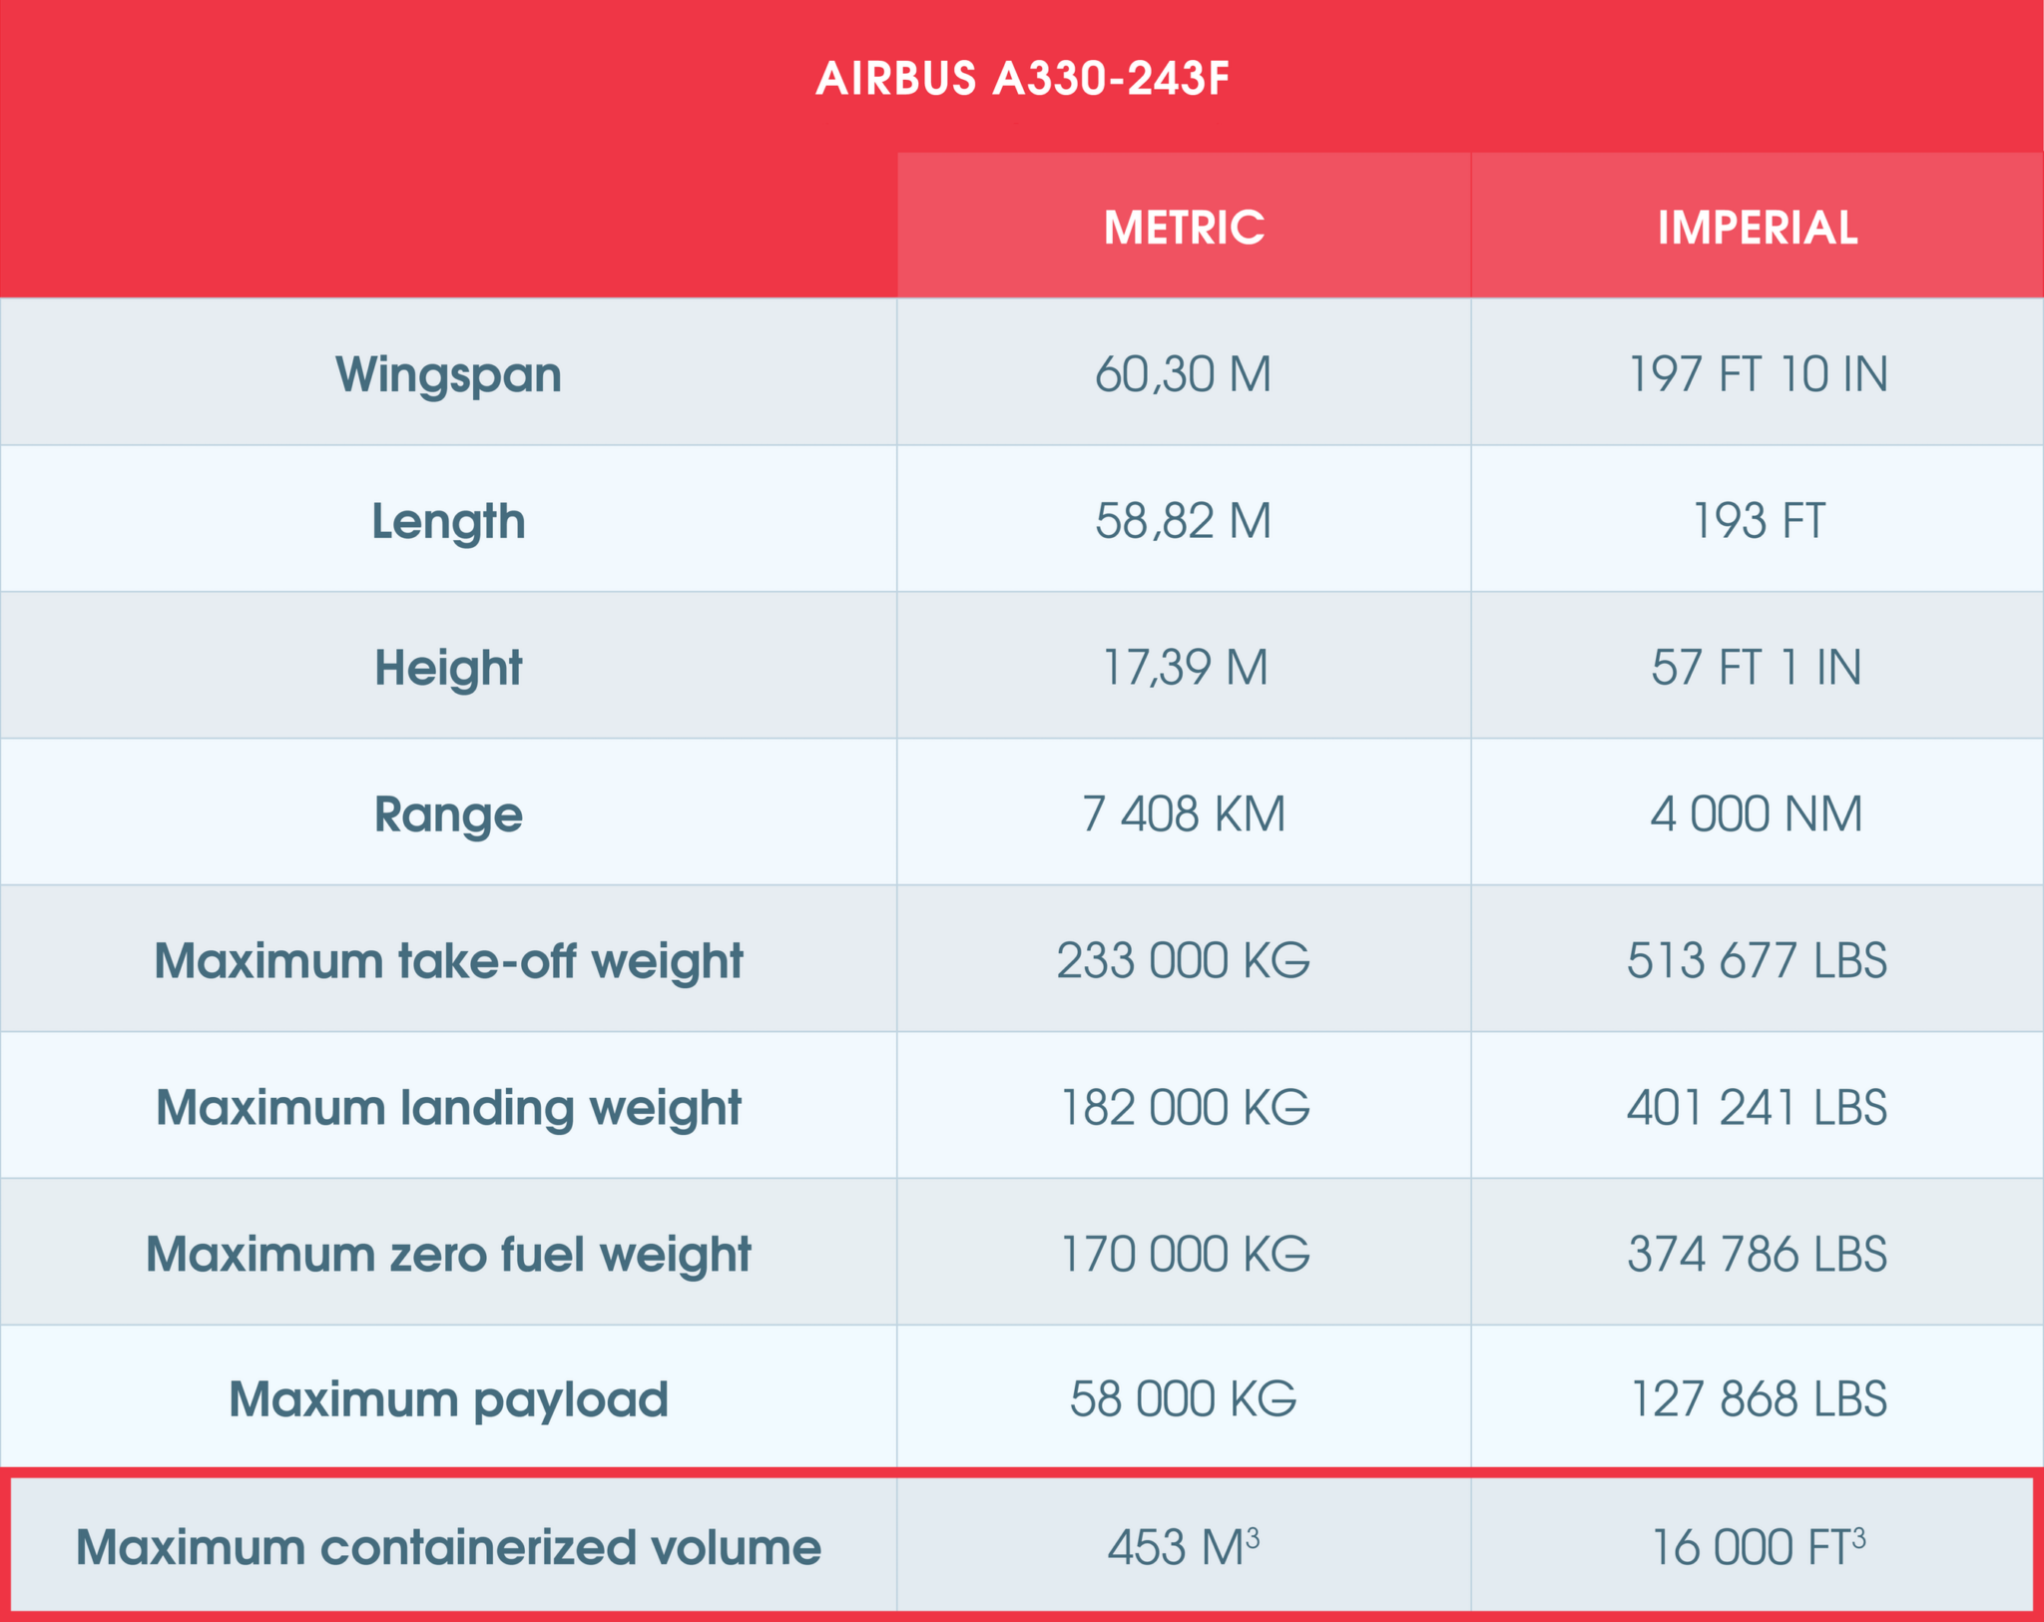
Task: Click the 374 786 LBS zero fuel weight
Action: tap(1757, 1253)
